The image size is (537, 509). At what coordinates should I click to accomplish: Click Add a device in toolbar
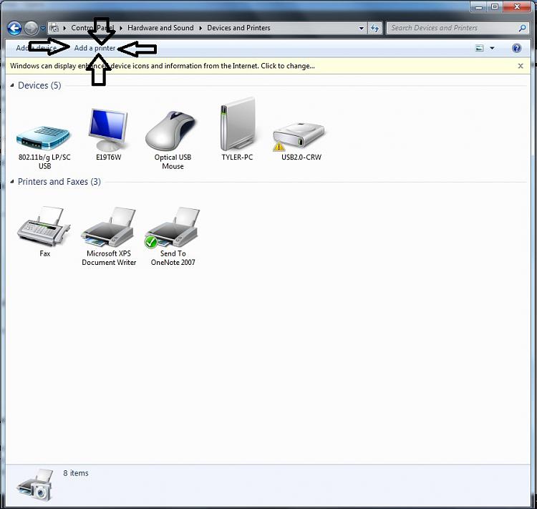37,48
